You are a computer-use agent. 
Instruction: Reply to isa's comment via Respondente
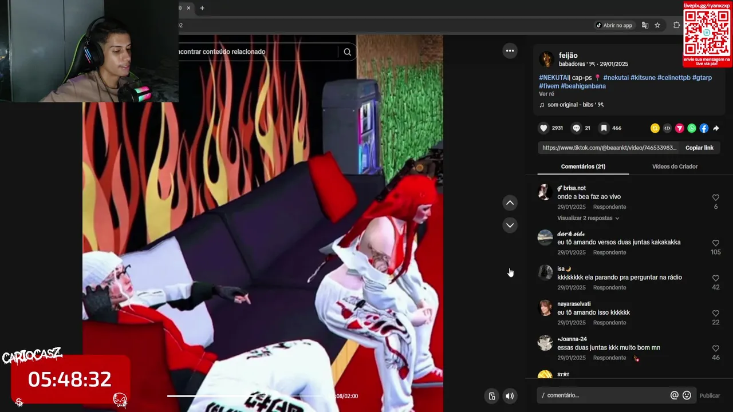[x=609, y=288]
